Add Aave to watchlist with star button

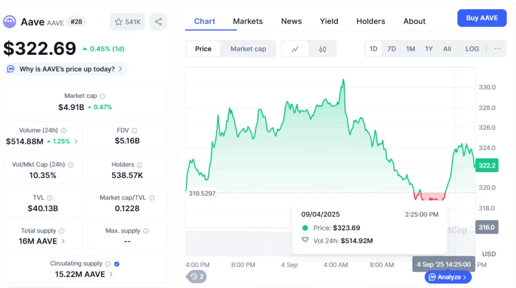[x=127, y=22]
